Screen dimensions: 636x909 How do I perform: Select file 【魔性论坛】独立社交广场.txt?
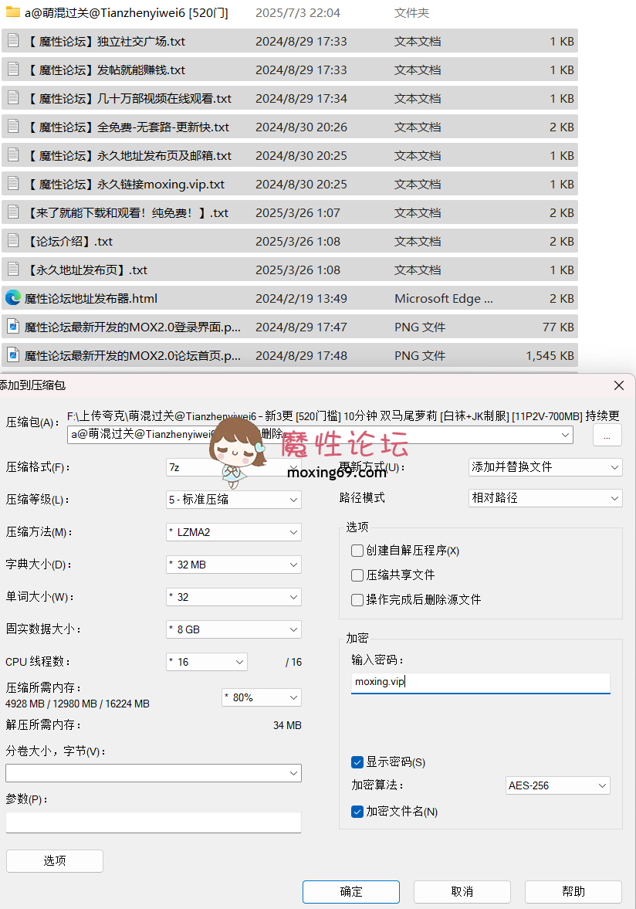[289, 41]
